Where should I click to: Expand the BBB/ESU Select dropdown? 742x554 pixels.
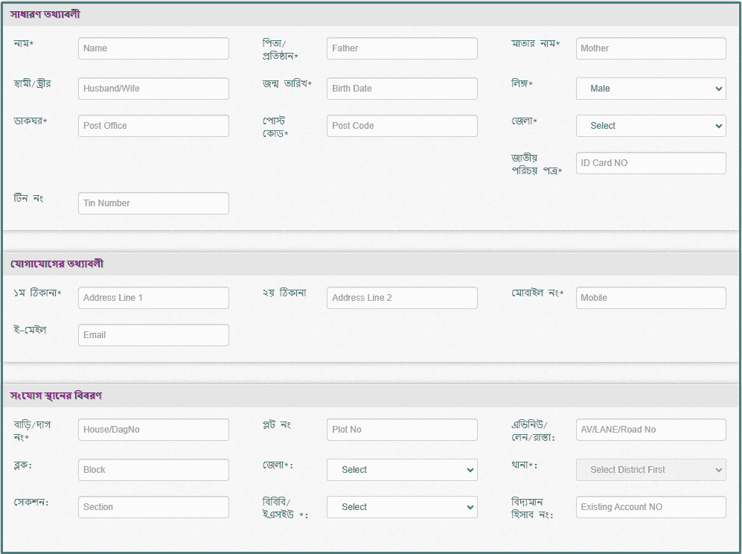click(x=402, y=507)
